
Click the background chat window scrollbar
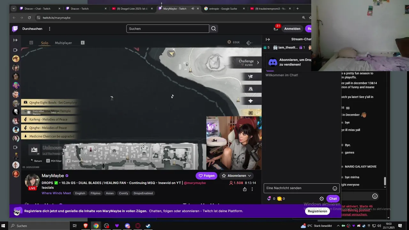tap(385, 181)
